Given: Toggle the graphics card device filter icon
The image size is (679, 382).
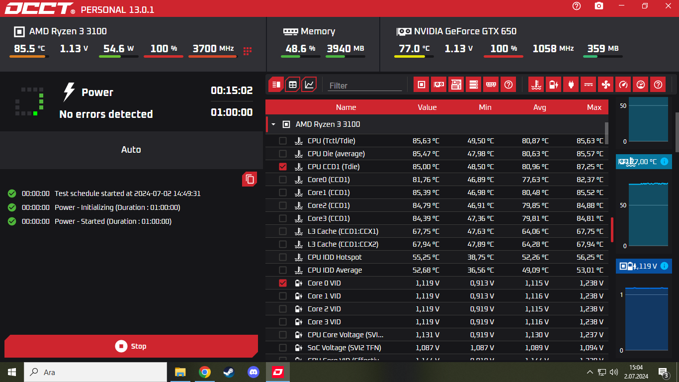Looking at the screenshot, I should [x=438, y=85].
